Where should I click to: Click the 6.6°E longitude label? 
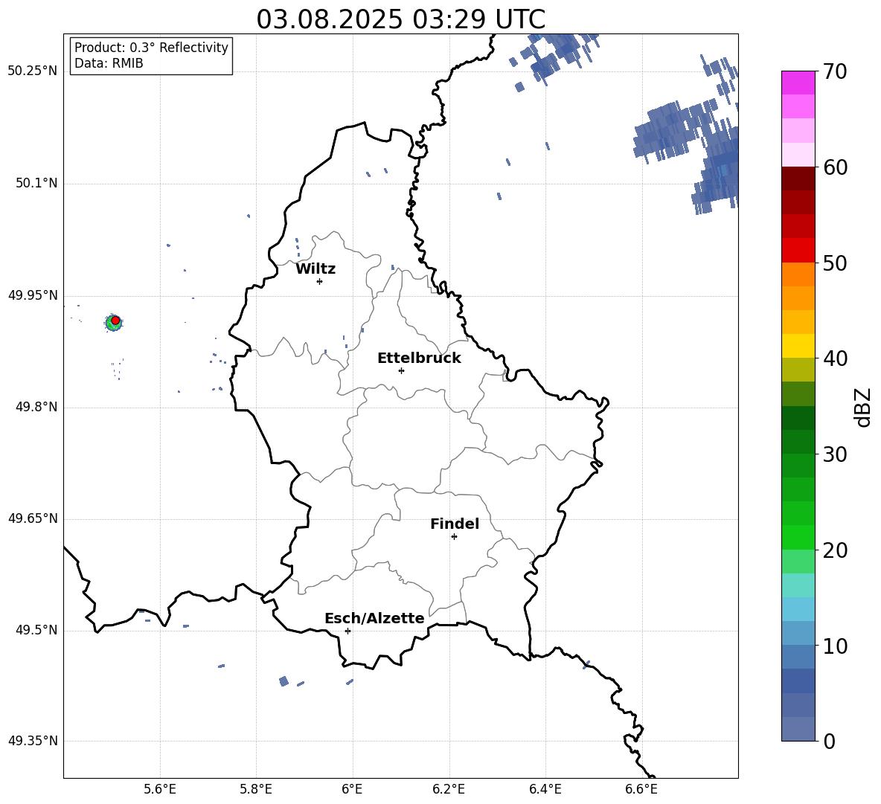tap(641, 789)
